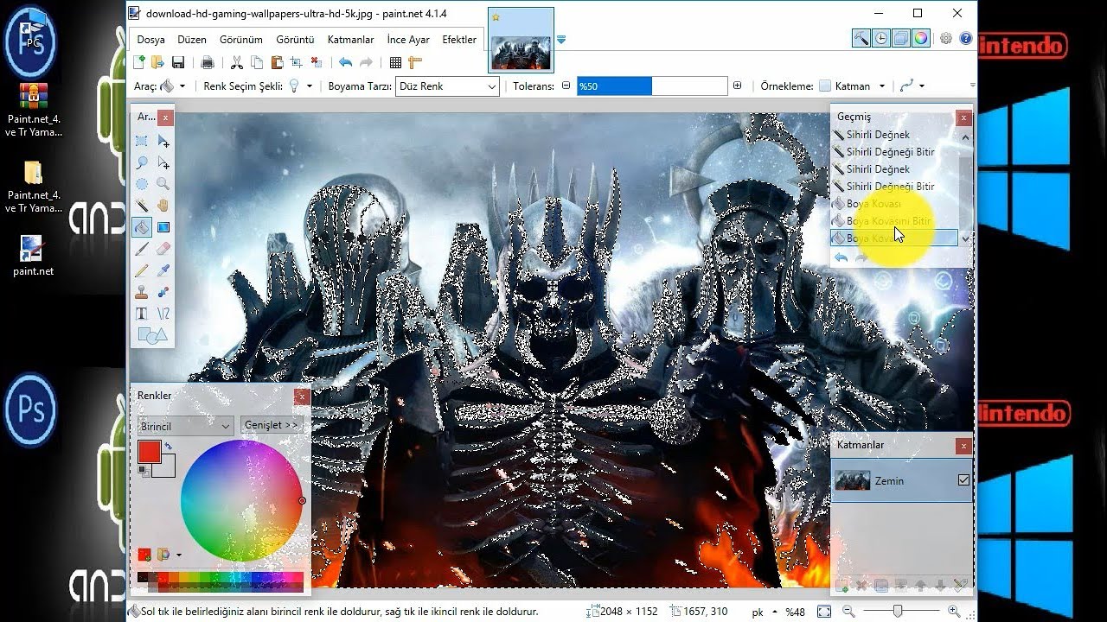Image resolution: width=1107 pixels, height=622 pixels.
Task: Toggle the Tools window button
Action: [x=861, y=38]
